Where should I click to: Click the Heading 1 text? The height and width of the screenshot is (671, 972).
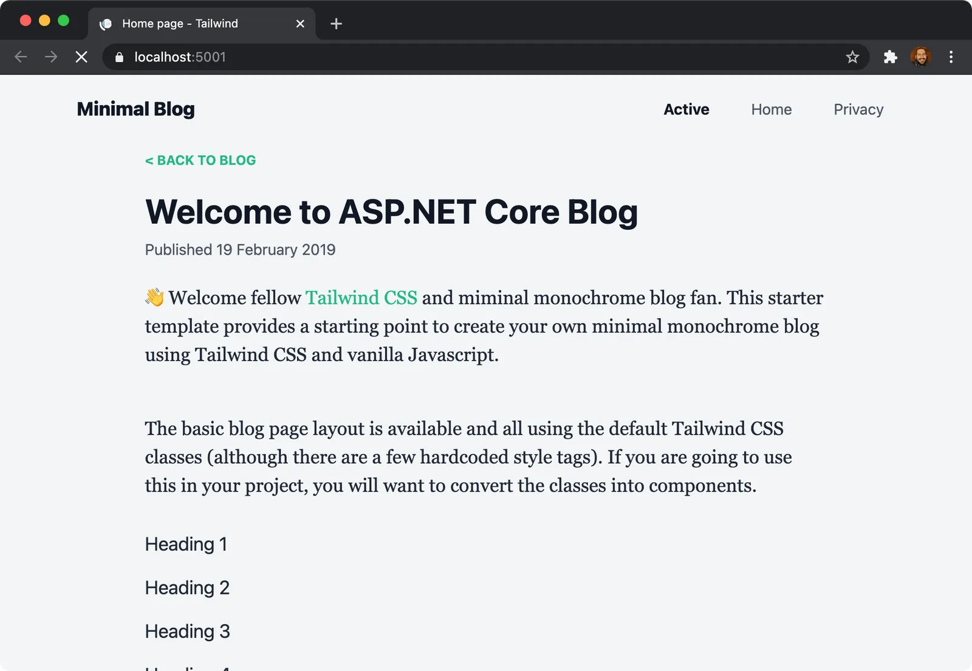186,544
